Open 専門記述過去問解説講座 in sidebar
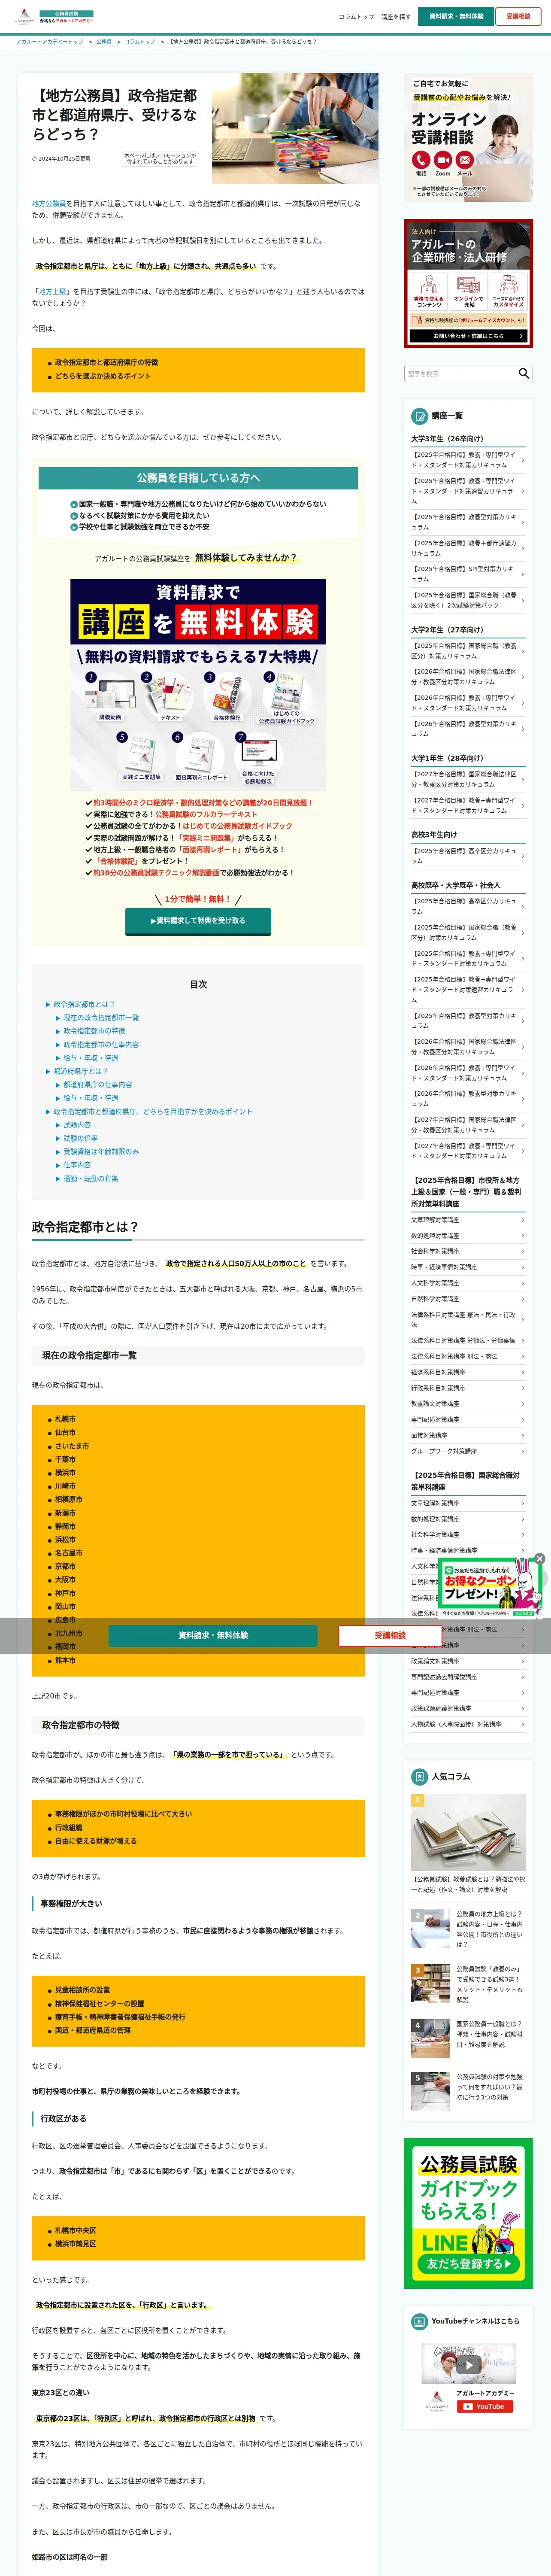The height and width of the screenshot is (2576, 551). pyautogui.click(x=468, y=1677)
